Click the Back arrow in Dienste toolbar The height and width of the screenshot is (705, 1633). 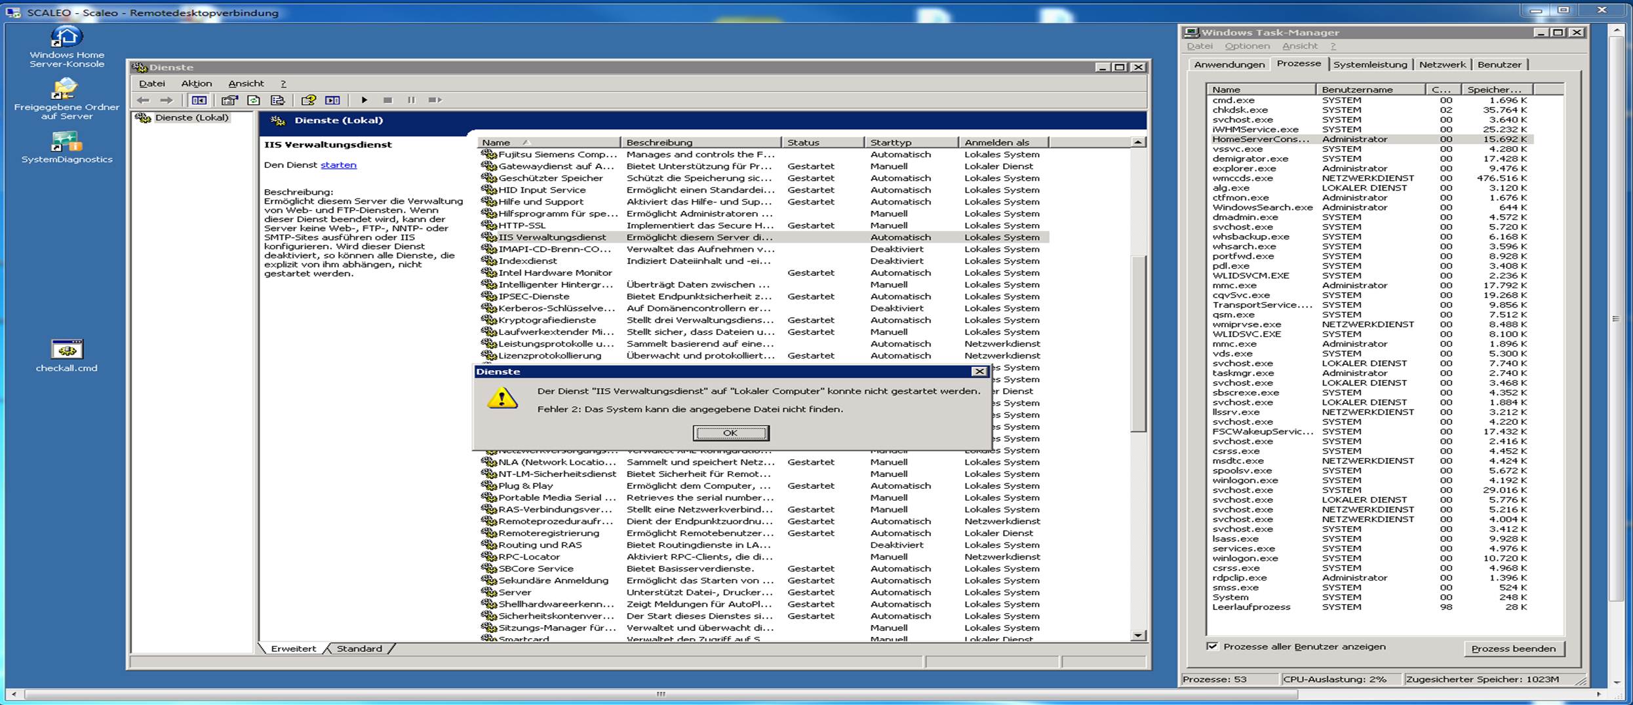(x=143, y=100)
